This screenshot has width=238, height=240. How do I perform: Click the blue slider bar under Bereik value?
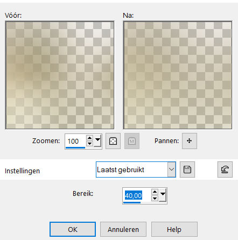pos(132,202)
